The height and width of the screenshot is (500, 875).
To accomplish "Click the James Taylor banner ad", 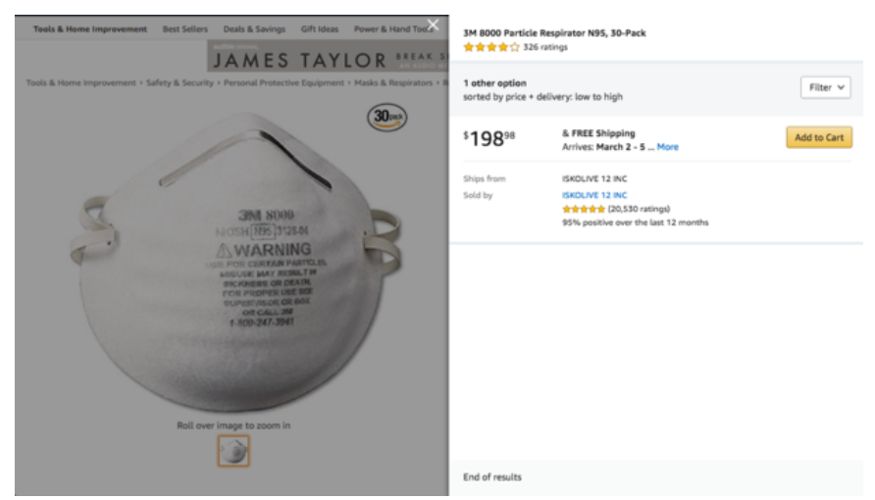I will pos(328,56).
